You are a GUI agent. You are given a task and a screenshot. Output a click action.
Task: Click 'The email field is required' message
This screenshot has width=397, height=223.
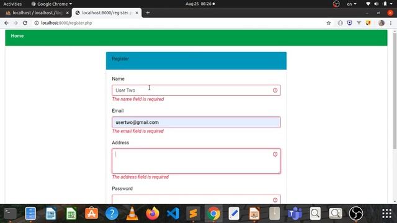pos(138,131)
